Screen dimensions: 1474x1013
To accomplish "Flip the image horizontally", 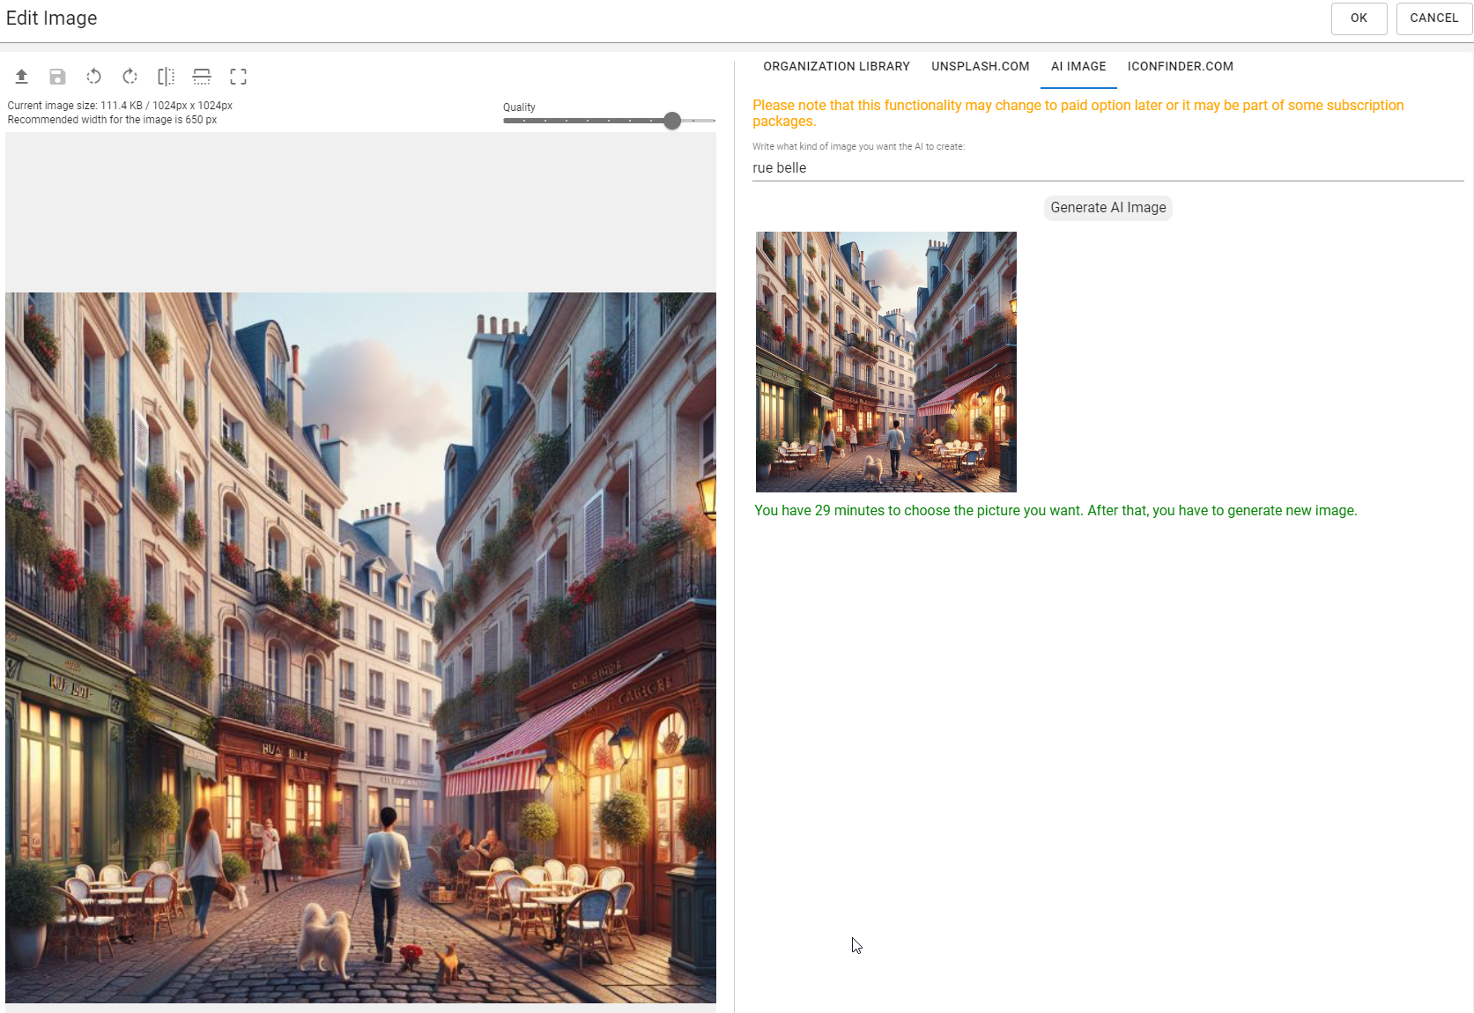I will click(x=166, y=77).
